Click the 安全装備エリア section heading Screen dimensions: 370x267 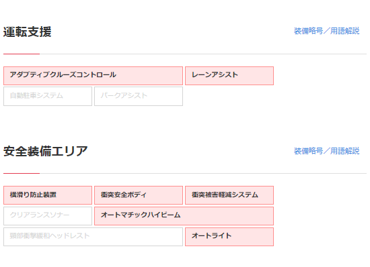tap(46, 151)
